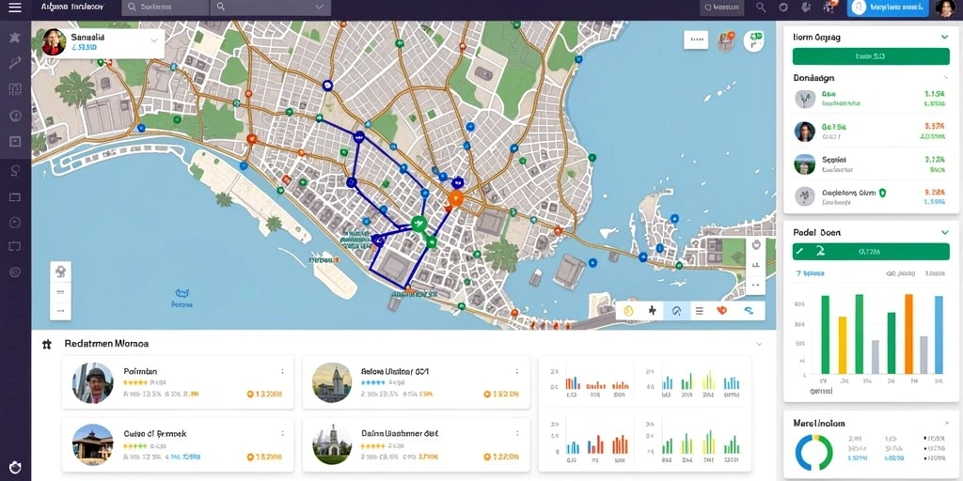Expand the dropdown chevron on the Samalia profile card
The height and width of the screenshot is (481, 963).
(x=154, y=40)
